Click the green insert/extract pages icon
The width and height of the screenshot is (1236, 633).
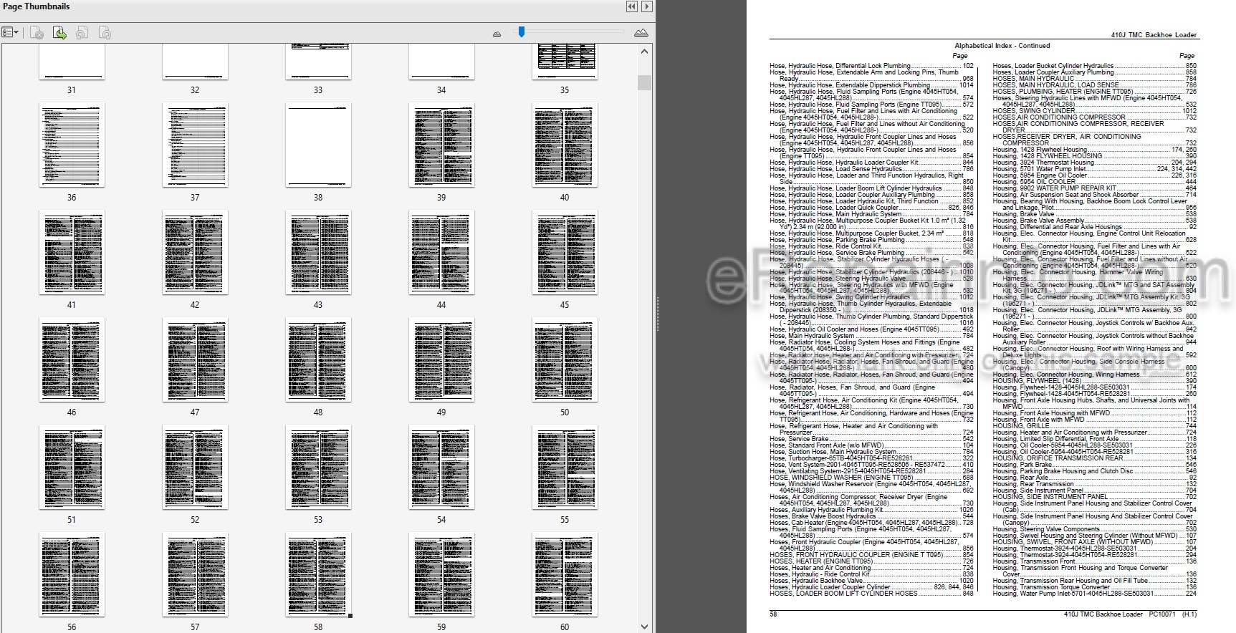pyautogui.click(x=59, y=33)
